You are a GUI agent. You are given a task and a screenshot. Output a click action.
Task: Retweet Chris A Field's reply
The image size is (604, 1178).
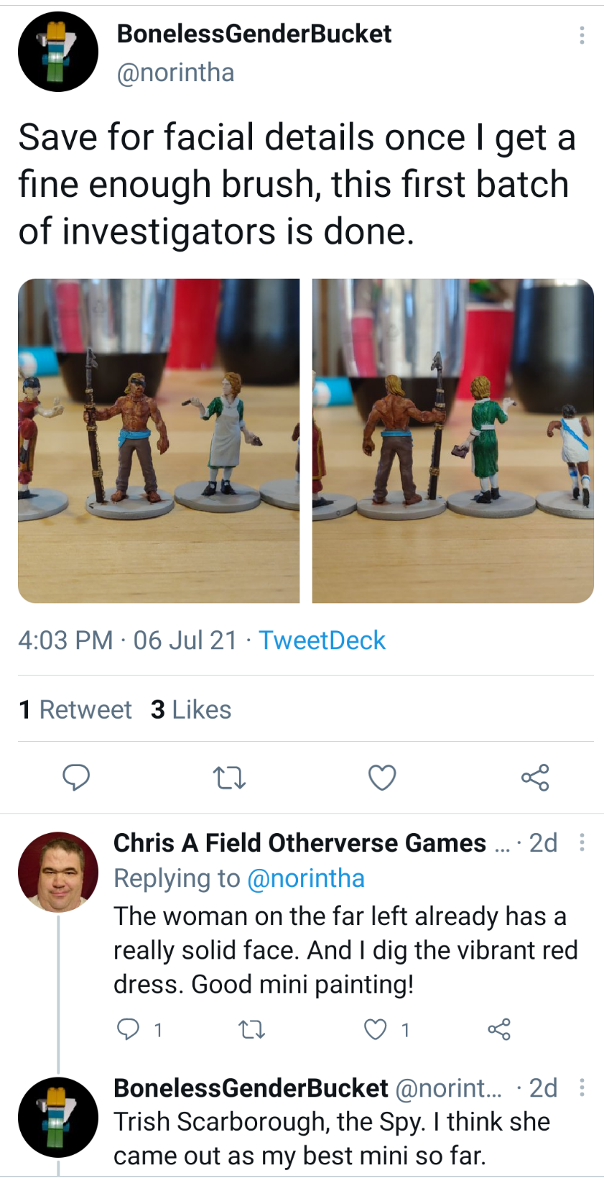(251, 1030)
